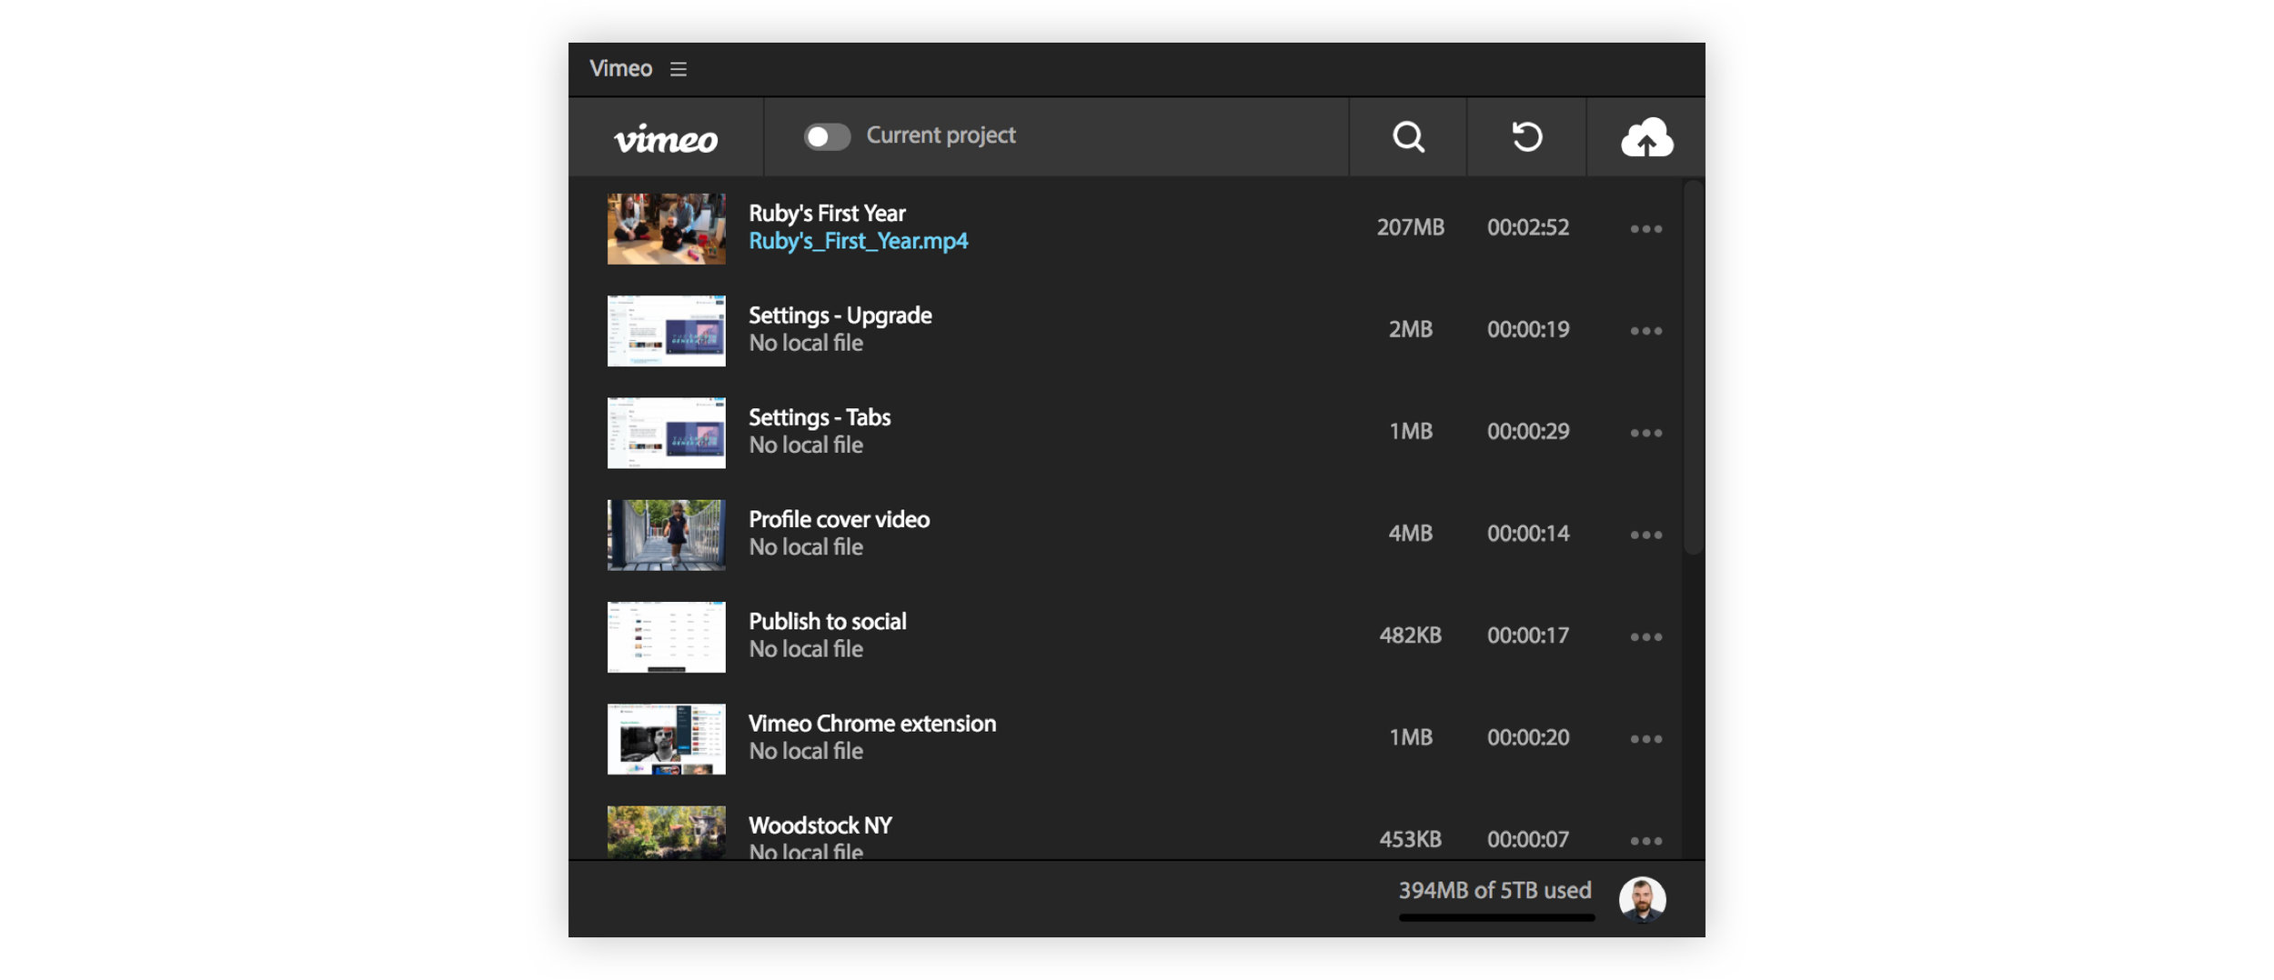Click the title "Settings - Upgrade"

point(840,315)
